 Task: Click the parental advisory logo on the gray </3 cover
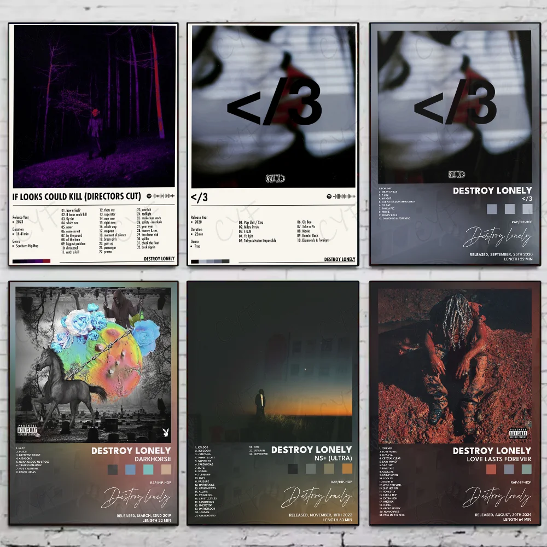tap(456, 174)
